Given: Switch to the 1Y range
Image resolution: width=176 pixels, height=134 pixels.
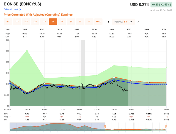Looking at the screenshot, I should 89,22.
